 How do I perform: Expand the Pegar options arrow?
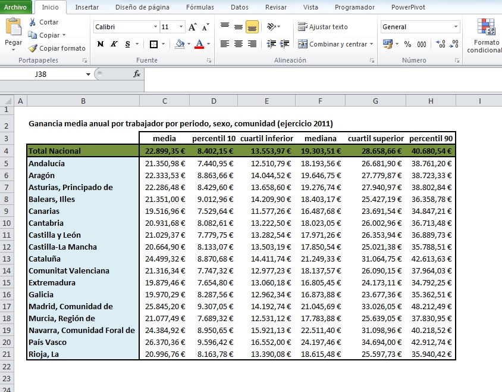pos(14,50)
